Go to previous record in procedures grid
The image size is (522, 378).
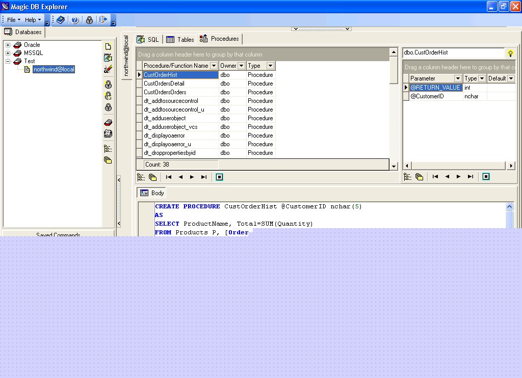point(180,177)
